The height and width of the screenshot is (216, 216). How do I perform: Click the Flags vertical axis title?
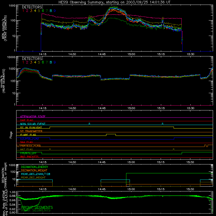(x=11, y=135)
